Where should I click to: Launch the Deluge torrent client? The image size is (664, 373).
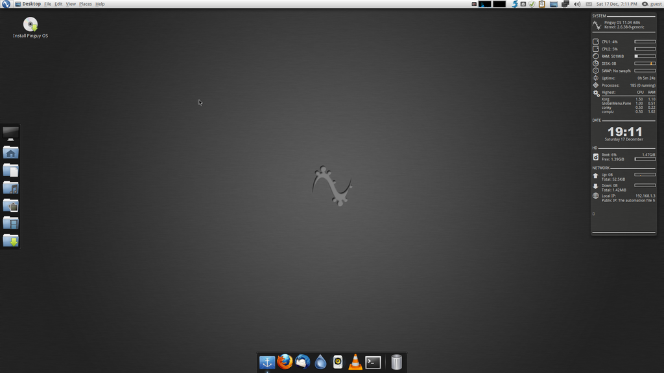click(x=320, y=362)
